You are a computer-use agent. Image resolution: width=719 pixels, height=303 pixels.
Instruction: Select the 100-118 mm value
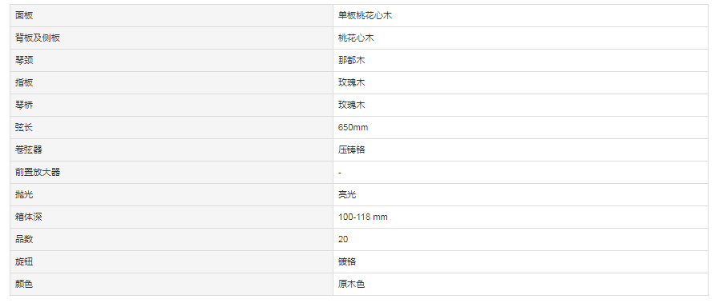363,217
